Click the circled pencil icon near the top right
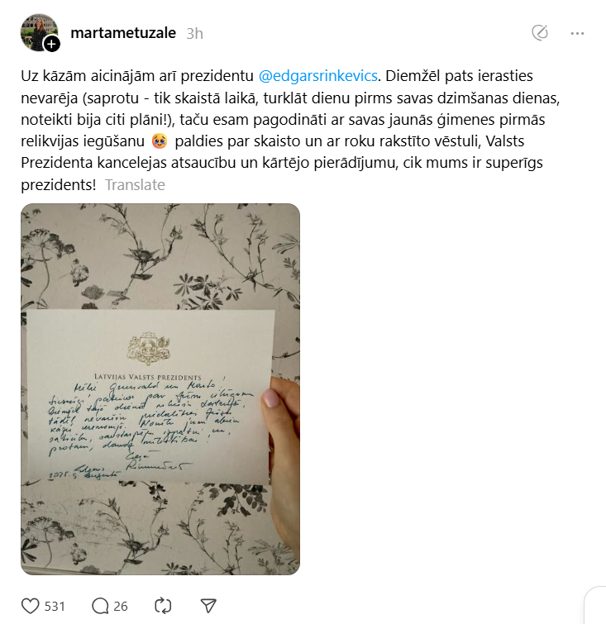Viewport: 606px width, 624px height. 540,33
